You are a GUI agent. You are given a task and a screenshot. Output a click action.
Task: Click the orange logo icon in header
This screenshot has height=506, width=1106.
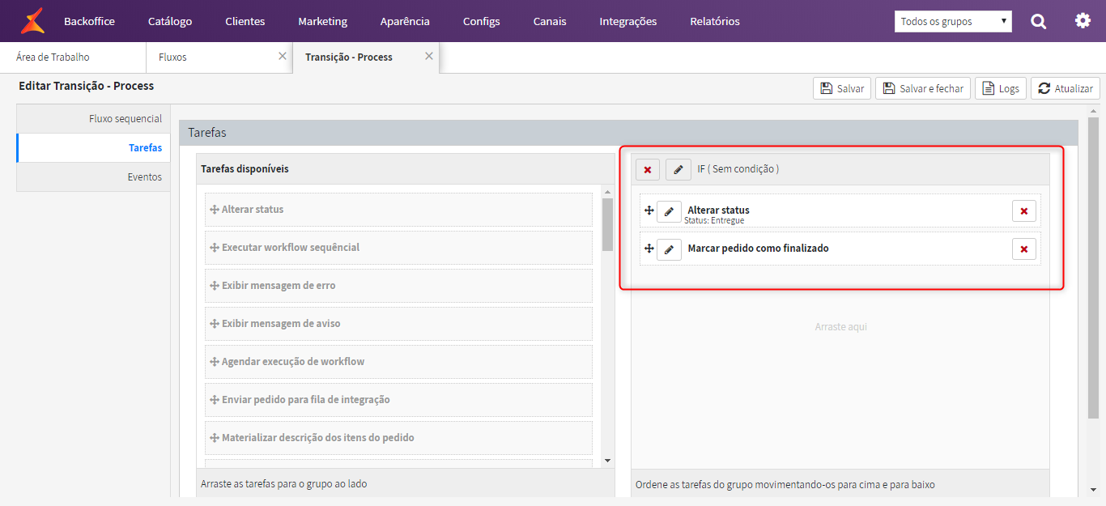point(32,21)
